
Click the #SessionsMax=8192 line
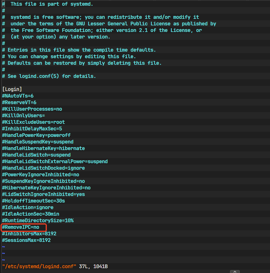(x=26, y=240)
